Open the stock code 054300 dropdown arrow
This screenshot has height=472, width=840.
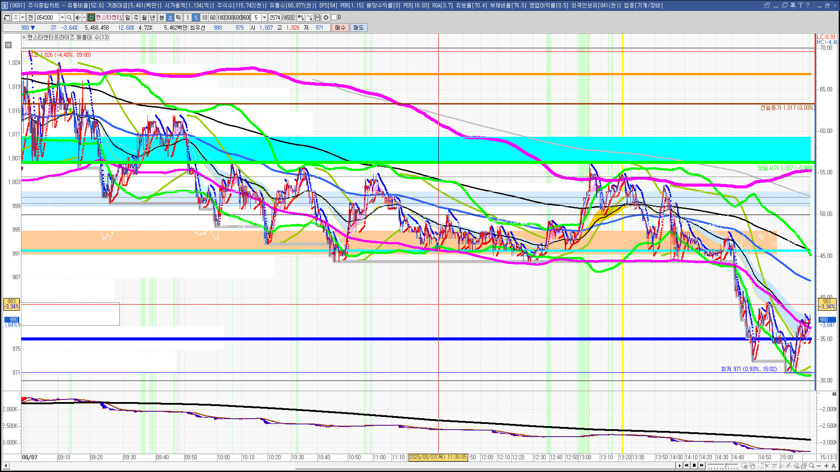[x=62, y=17]
